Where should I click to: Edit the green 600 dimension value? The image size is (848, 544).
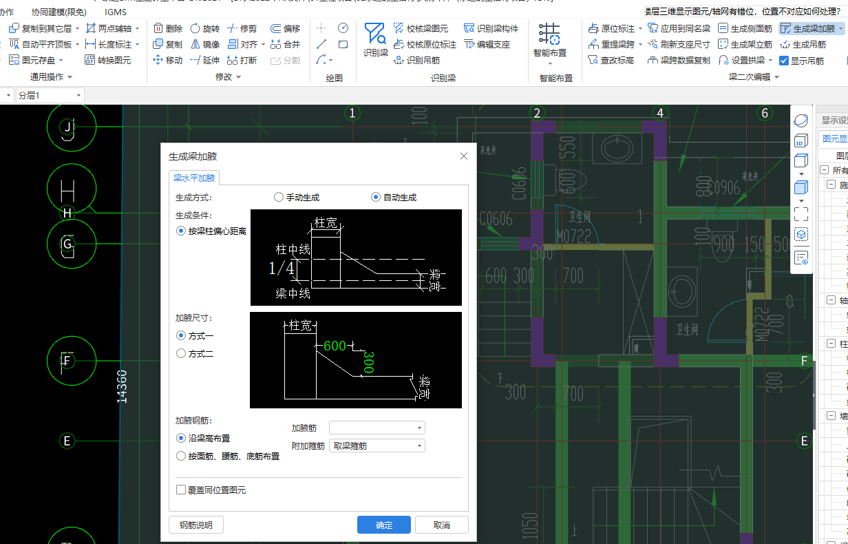tap(335, 346)
